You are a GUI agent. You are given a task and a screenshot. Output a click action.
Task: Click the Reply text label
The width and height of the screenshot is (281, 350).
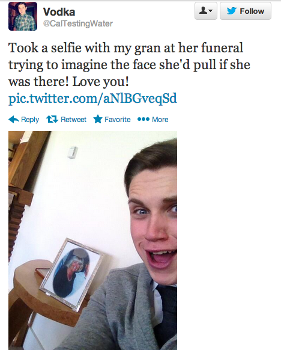[x=30, y=120]
